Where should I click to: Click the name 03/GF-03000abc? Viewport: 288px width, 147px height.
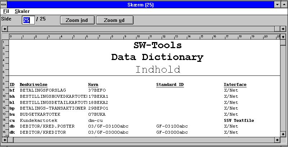coord(108,132)
